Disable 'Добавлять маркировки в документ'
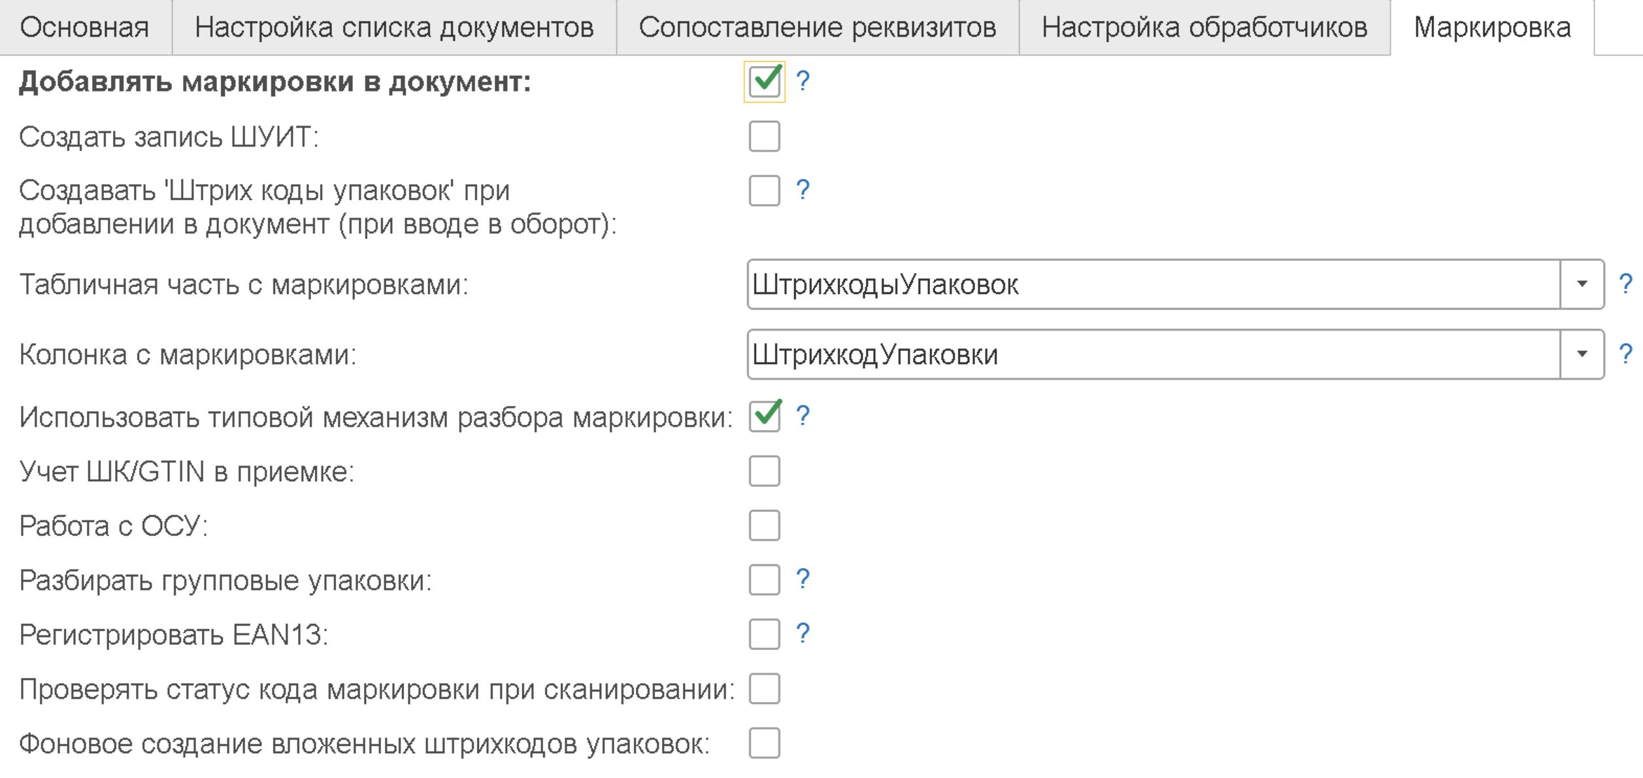 click(765, 82)
